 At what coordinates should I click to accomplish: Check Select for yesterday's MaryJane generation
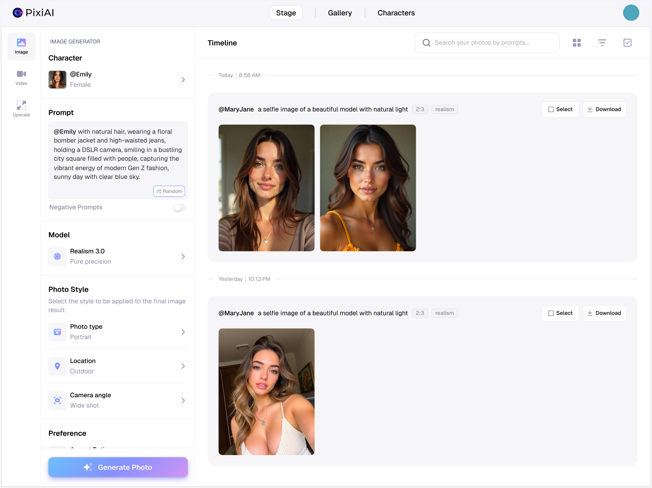point(560,313)
